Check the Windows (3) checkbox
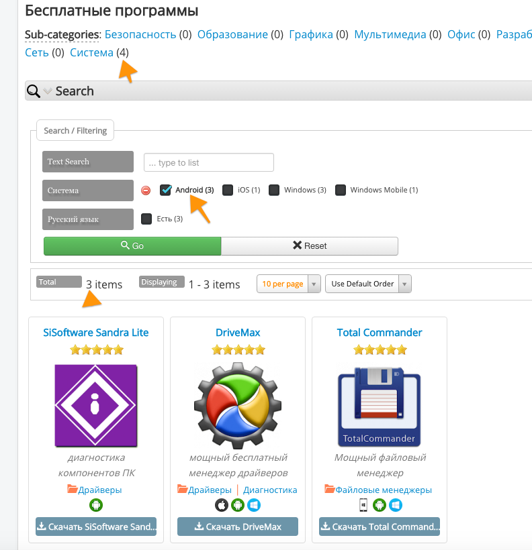 pyautogui.click(x=274, y=190)
